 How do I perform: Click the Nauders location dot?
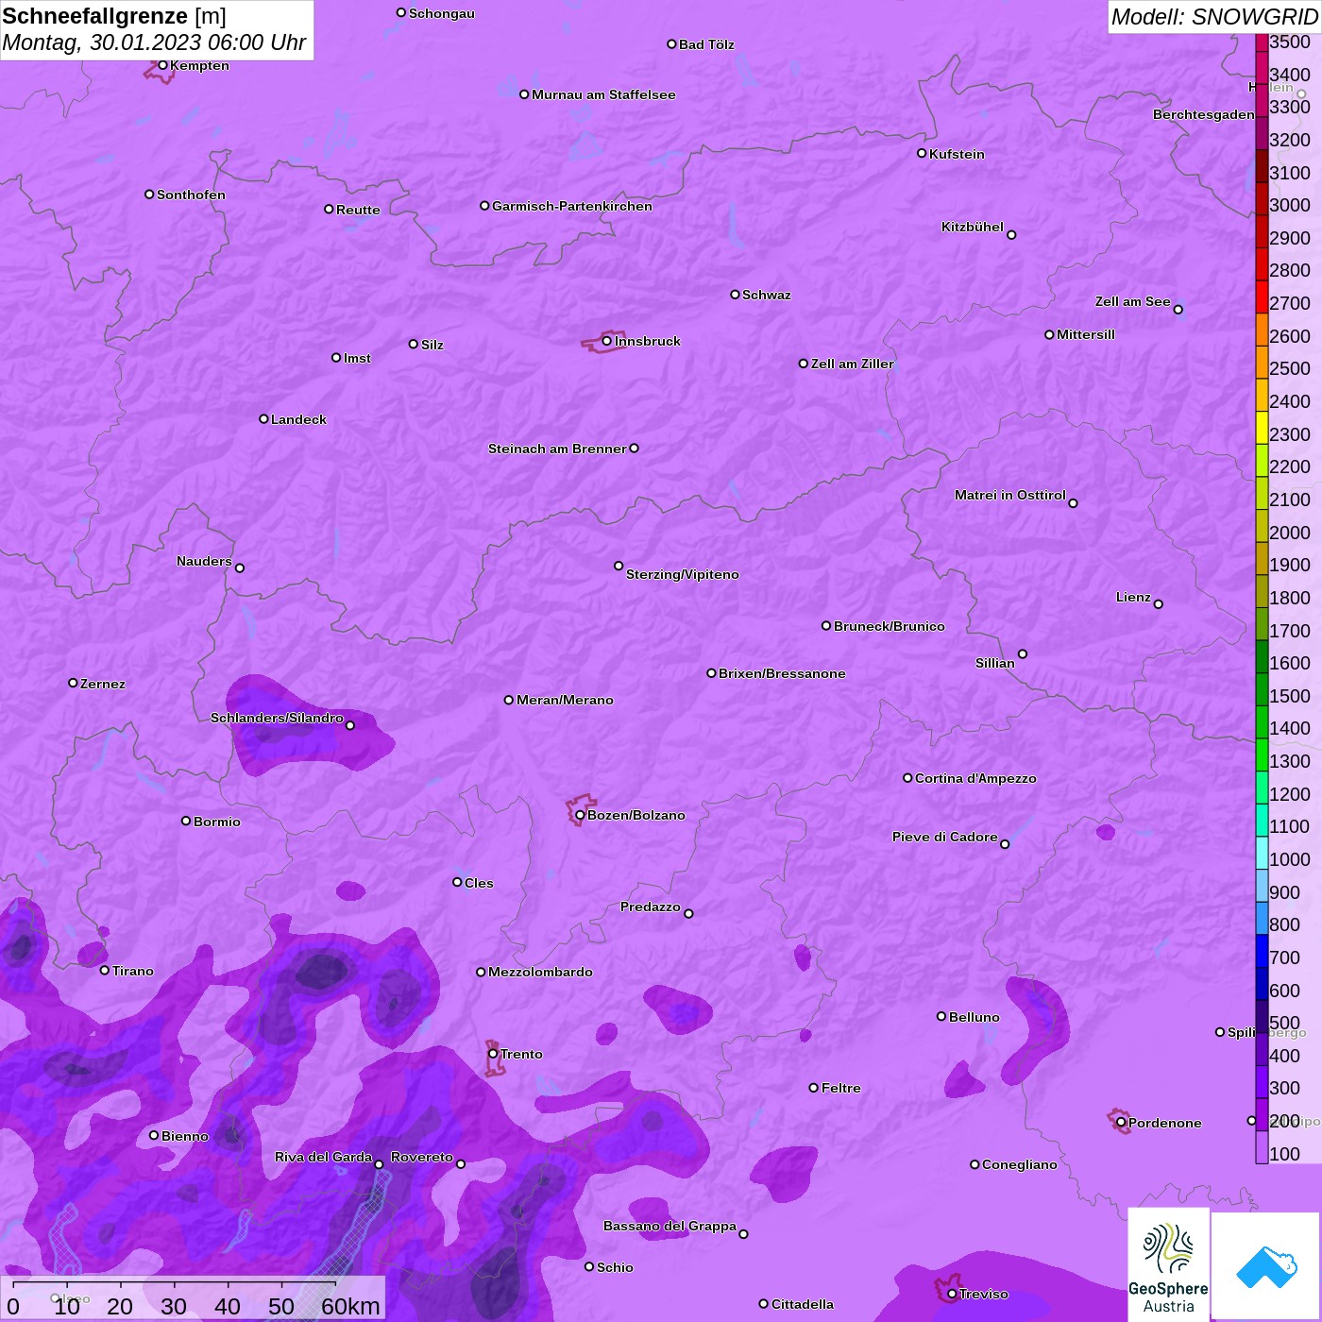(x=240, y=568)
